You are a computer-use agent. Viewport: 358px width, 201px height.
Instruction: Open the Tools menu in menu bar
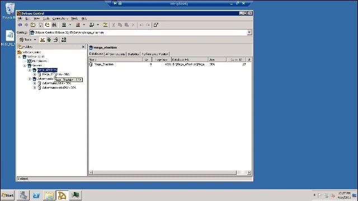click(x=46, y=18)
